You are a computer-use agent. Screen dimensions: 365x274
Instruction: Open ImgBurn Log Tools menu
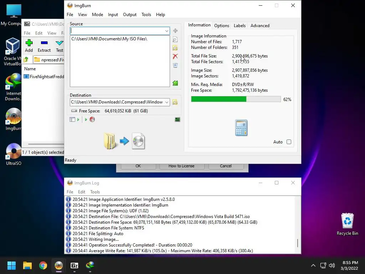point(95,192)
